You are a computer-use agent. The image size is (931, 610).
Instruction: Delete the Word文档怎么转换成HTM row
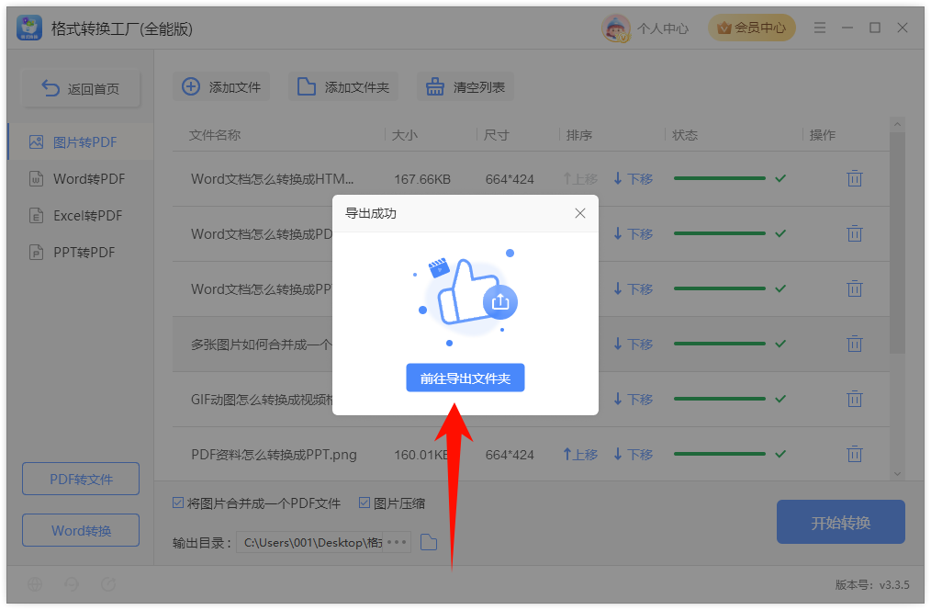click(x=855, y=178)
